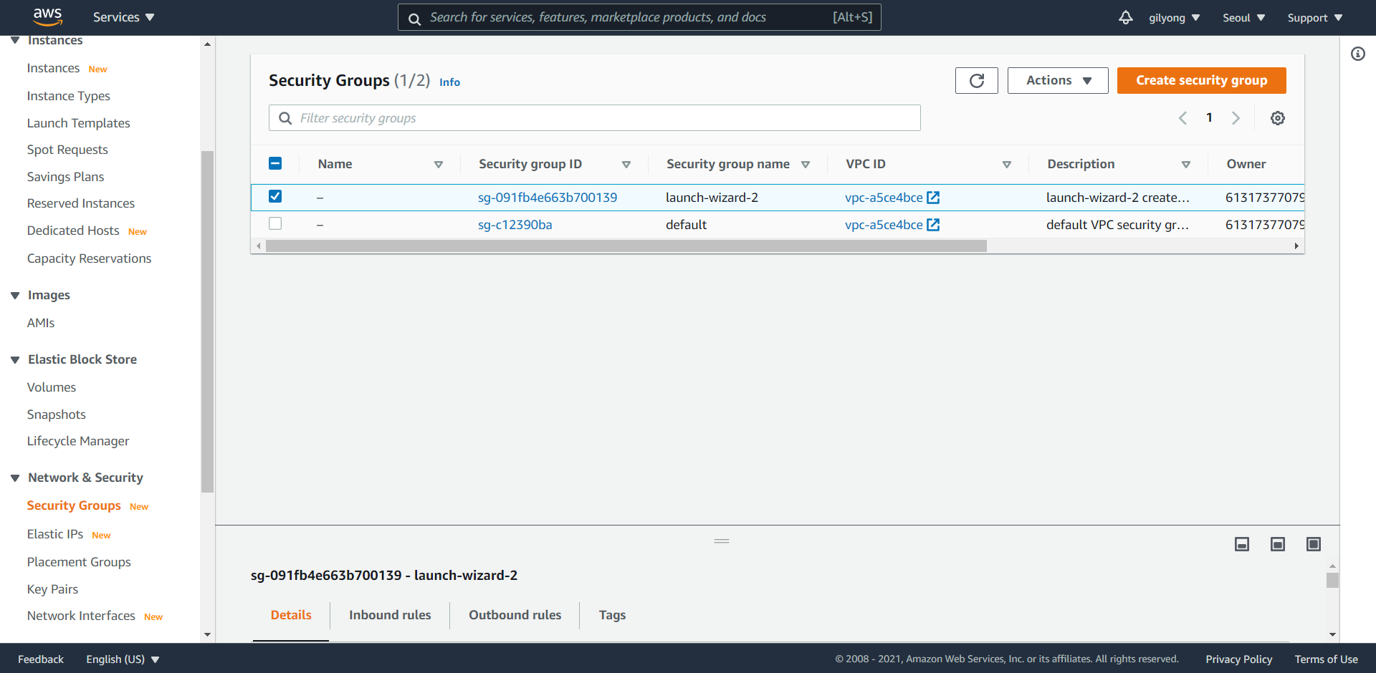The height and width of the screenshot is (673, 1376).
Task: Click the Info link beside Security Groups
Action: pos(449,82)
